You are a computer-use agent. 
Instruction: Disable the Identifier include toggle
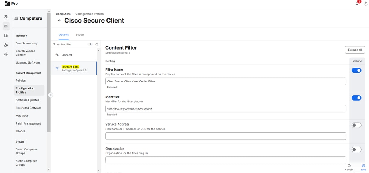tap(356, 98)
